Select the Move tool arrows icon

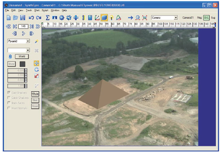[37, 63]
